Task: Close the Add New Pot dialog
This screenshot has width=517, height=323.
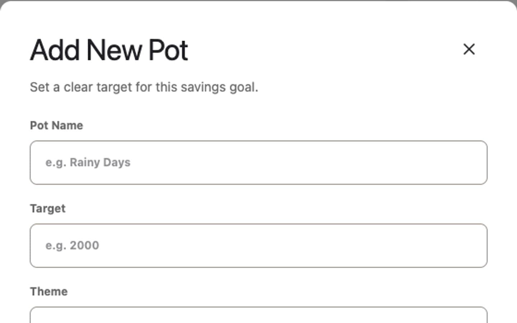Action: (x=469, y=49)
